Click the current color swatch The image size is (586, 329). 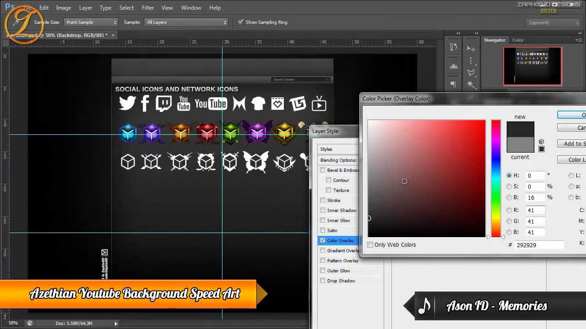(520, 145)
